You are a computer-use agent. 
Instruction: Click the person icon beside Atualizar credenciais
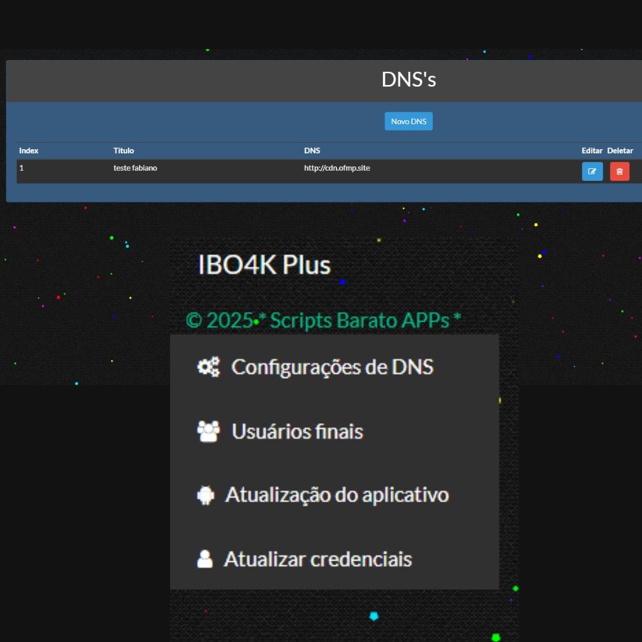(204, 559)
